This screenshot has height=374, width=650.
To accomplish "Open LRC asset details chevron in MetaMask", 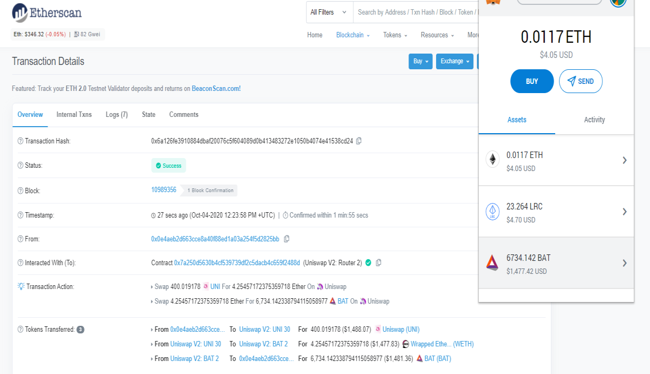I will click(x=625, y=212).
